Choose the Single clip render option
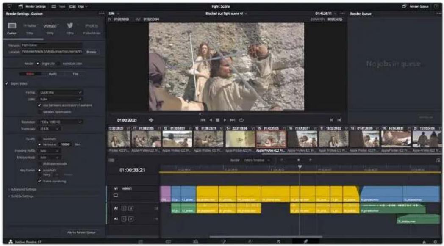The height and width of the screenshot is (246, 444). click(x=38, y=64)
